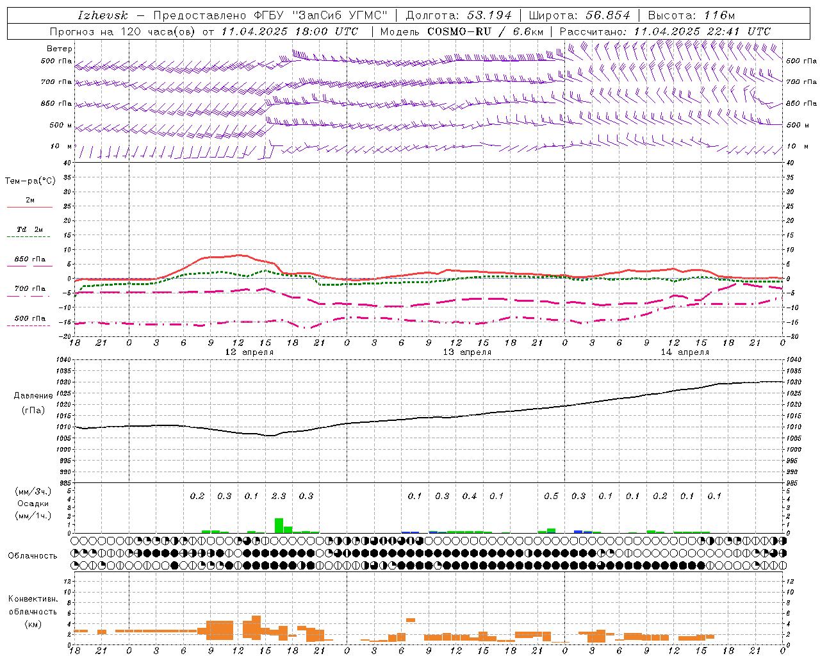Click the computed time "11.04.2025 22:41 UTC"

(x=702, y=31)
